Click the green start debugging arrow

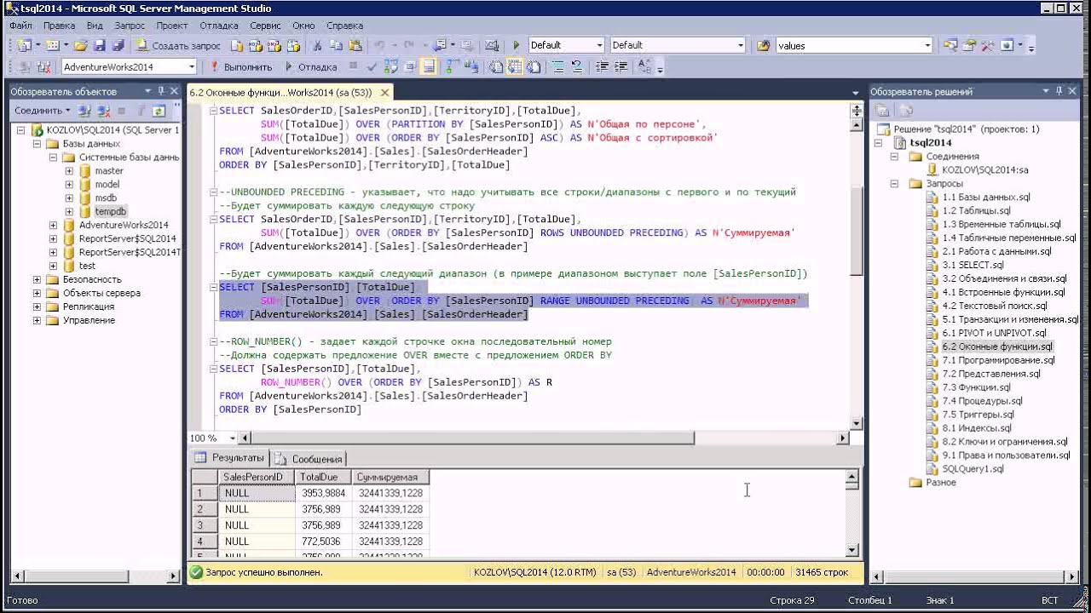[x=516, y=45]
